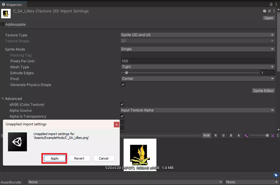Click Cancel in the dialog
280x185 pixels.
[x=103, y=158]
